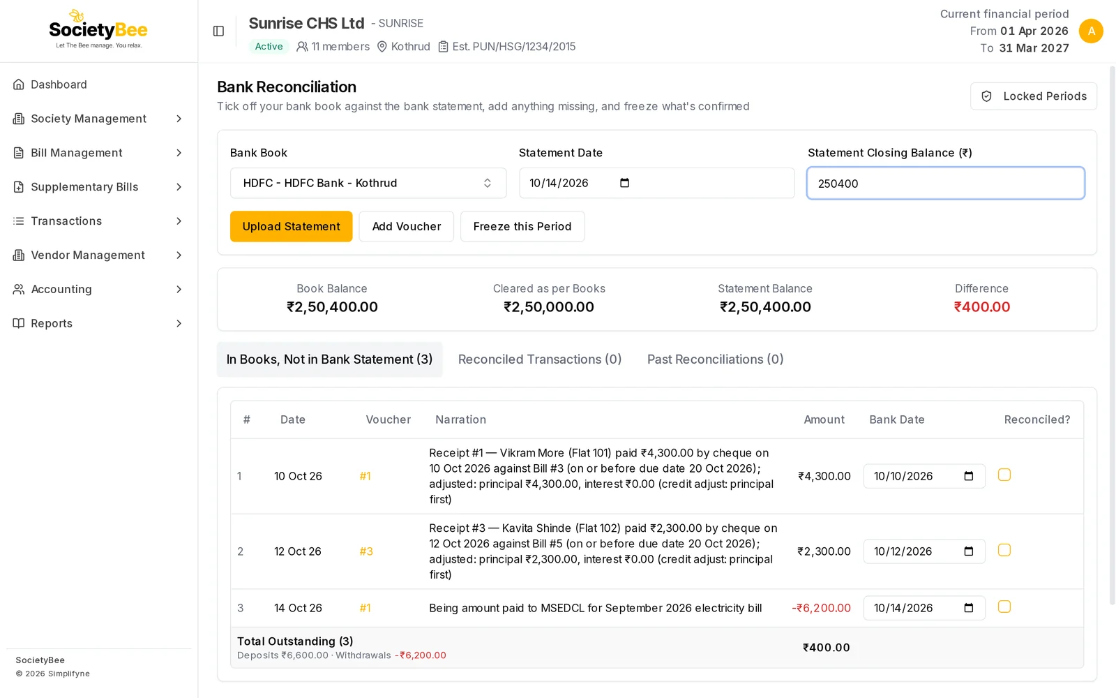The image size is (1116, 698).
Task: Click the Add Voucher button
Action: (407, 226)
